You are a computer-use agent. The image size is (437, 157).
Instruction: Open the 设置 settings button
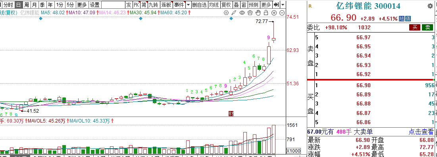[x=95, y=5]
